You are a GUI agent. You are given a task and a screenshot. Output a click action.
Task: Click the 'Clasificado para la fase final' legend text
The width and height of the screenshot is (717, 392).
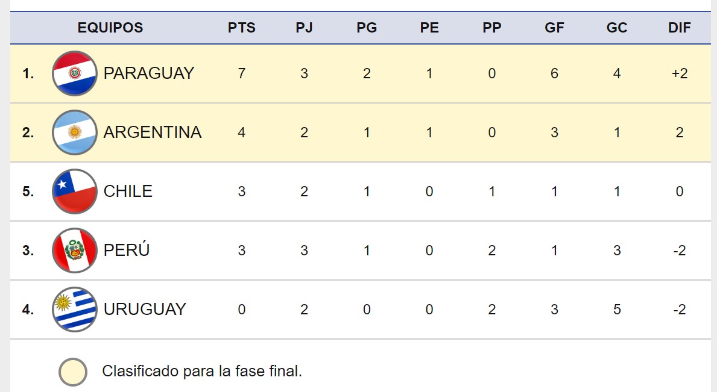202,371
